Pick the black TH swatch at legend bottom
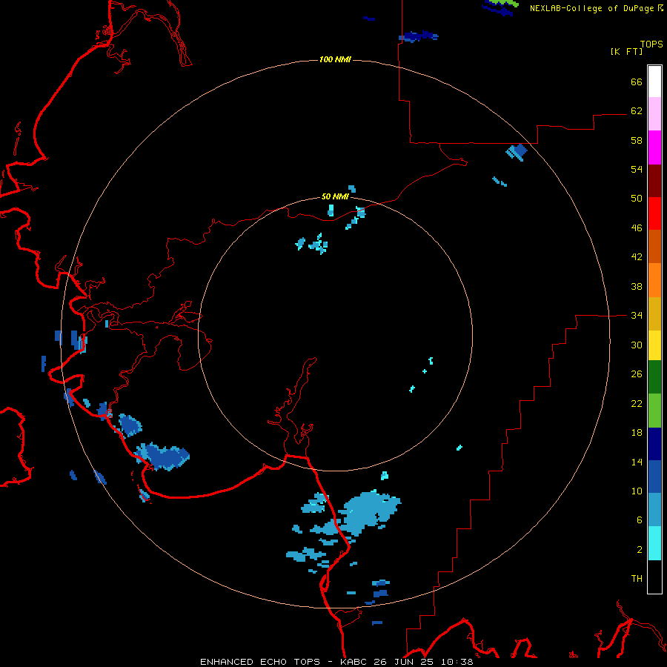The image size is (667, 667). pyautogui.click(x=654, y=577)
